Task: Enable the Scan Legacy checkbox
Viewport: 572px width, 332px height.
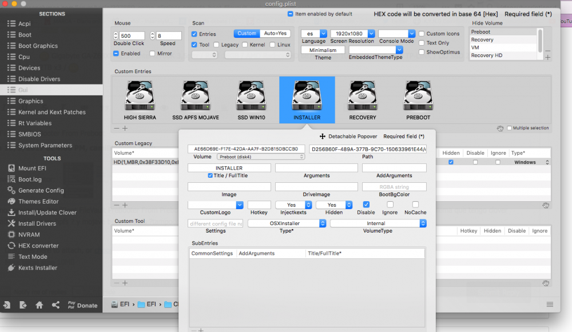Action: 216,45
